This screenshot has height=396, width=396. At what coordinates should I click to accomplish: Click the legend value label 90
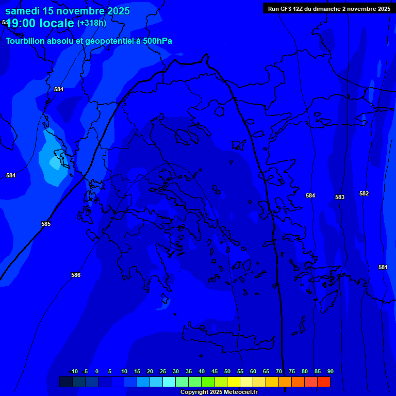pyautogui.click(x=330, y=372)
